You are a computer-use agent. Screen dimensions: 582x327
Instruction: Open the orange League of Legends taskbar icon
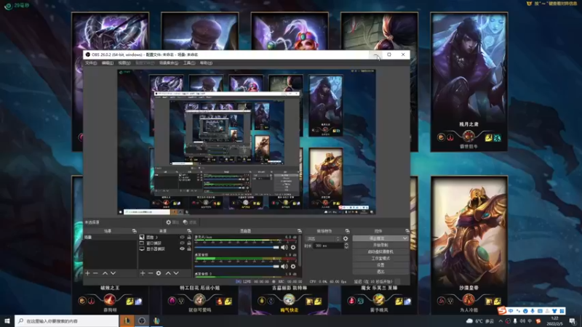coord(127,320)
